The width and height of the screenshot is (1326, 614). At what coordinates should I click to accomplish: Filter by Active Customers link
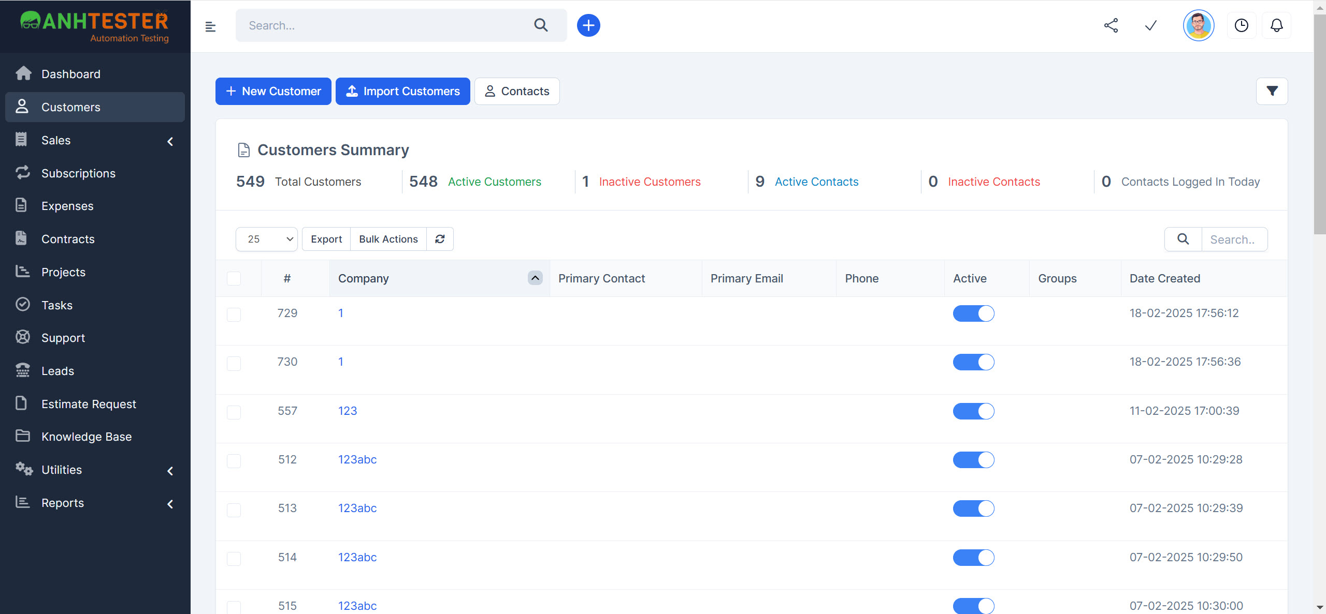coord(494,182)
